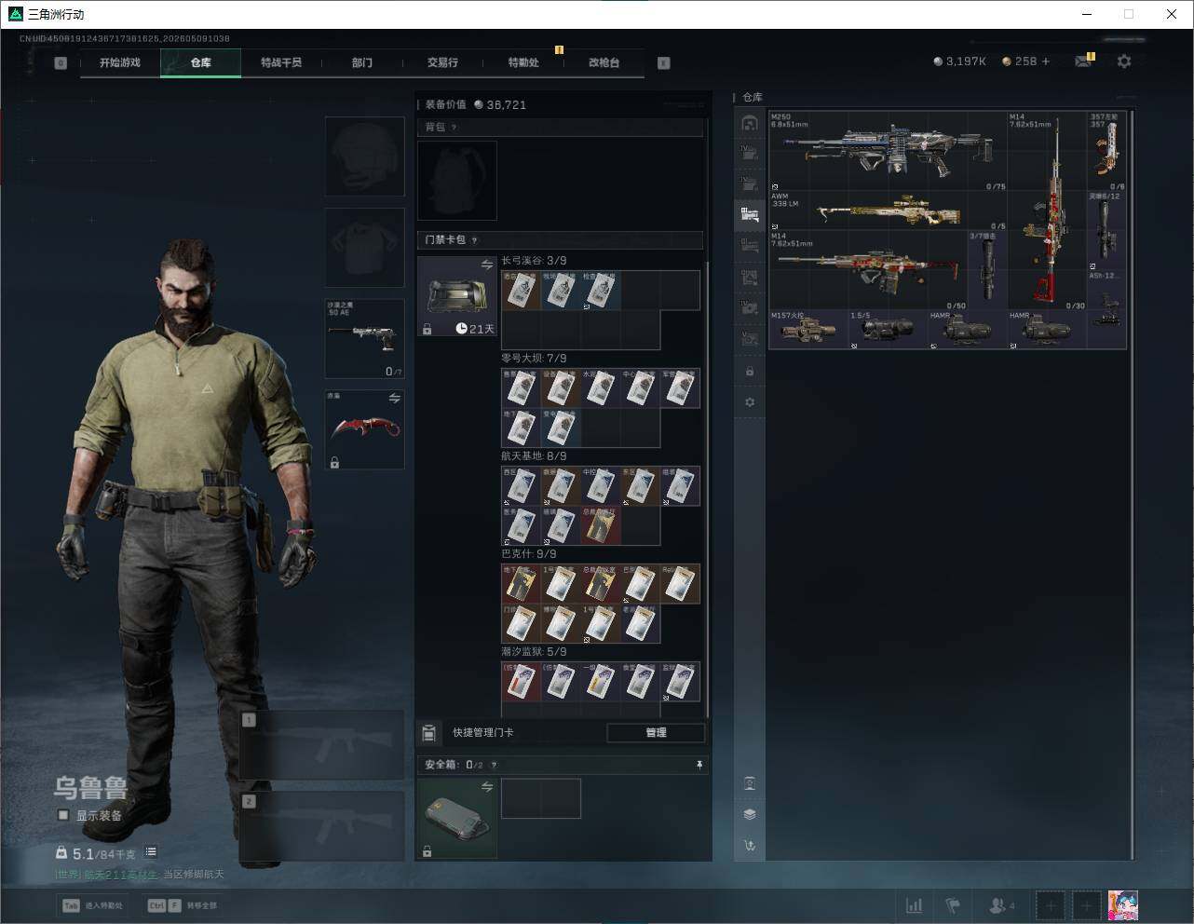Click the help icon beside 背包

coord(454,128)
